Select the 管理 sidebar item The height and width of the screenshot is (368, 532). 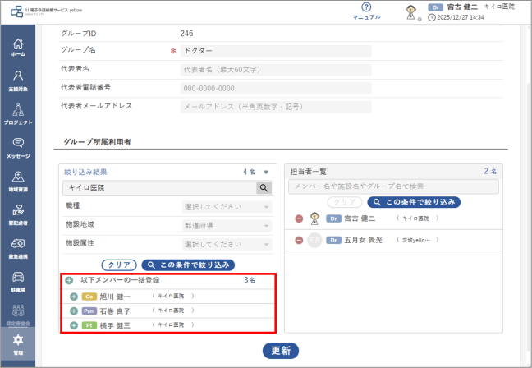[x=18, y=344]
